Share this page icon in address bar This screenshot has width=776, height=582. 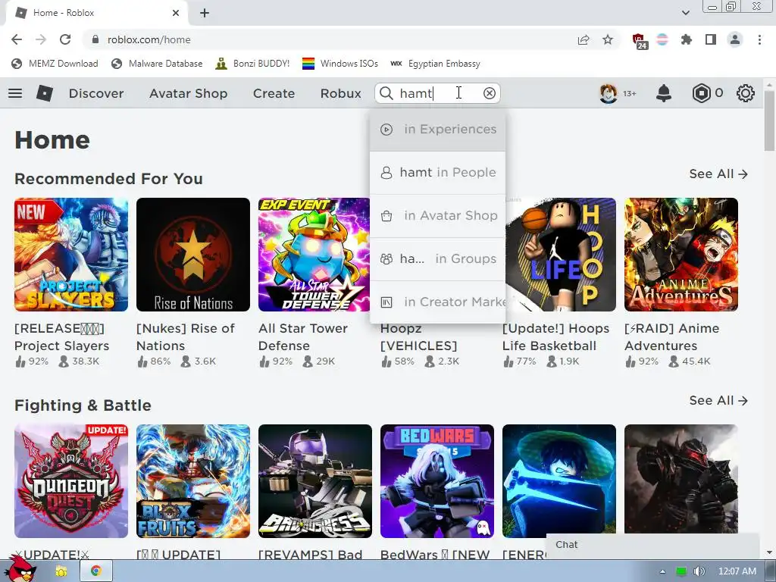(584, 39)
